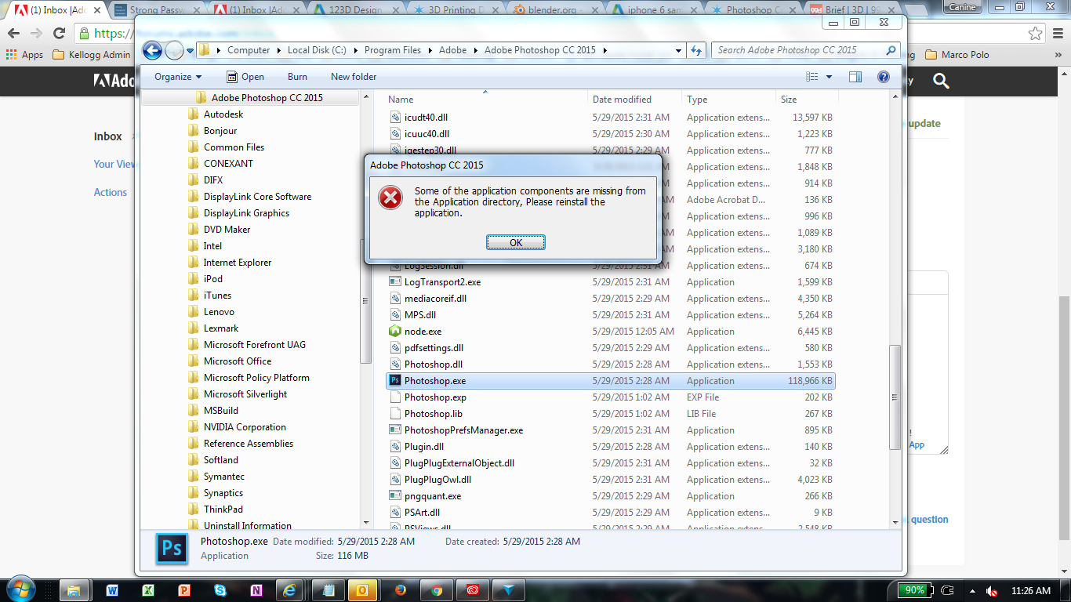Select the Common Files folder in tree
Screen dimensions: 1071x602
pos(234,147)
